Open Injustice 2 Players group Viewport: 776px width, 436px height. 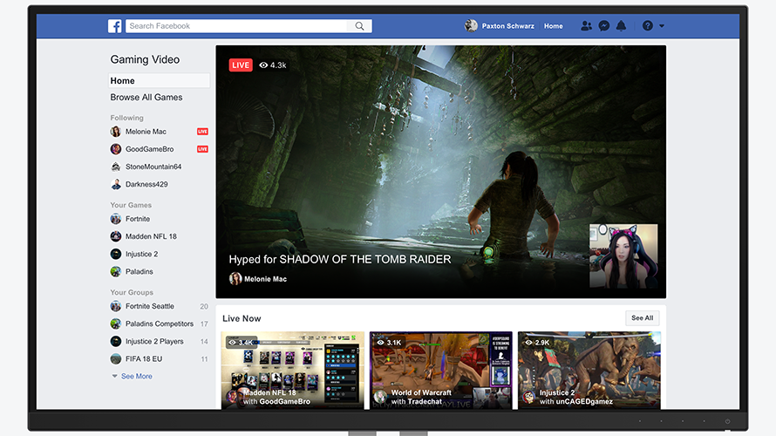coord(154,342)
